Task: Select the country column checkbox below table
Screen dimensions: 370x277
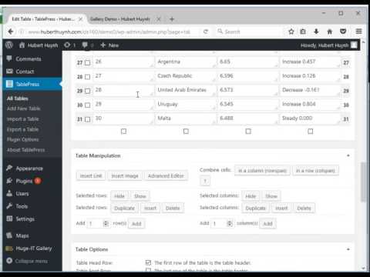Action: [186, 132]
